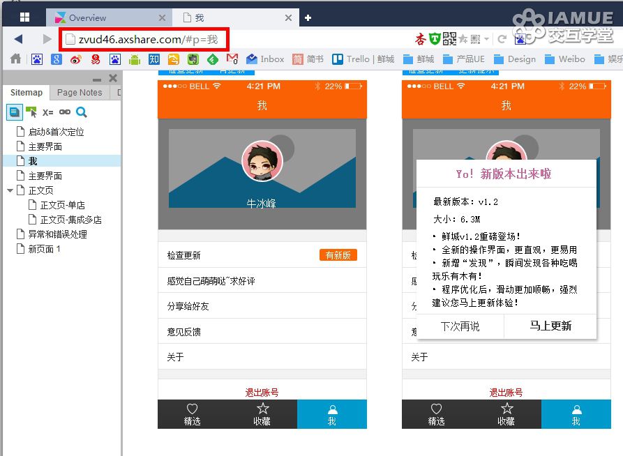The height and width of the screenshot is (456, 623).
Task: Open the Inbox bookmark
Action: pyautogui.click(x=265, y=59)
